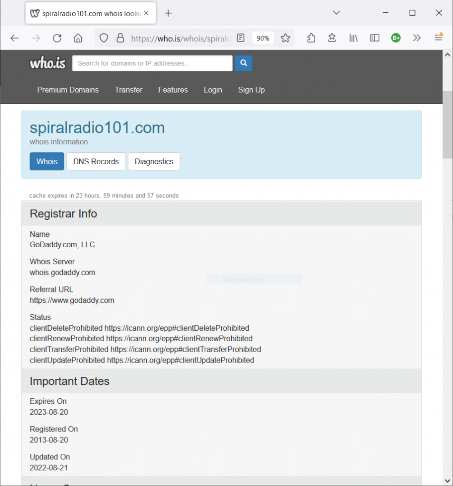The height and width of the screenshot is (486, 453).
Task: Open the Transfer menu item
Action: click(129, 90)
